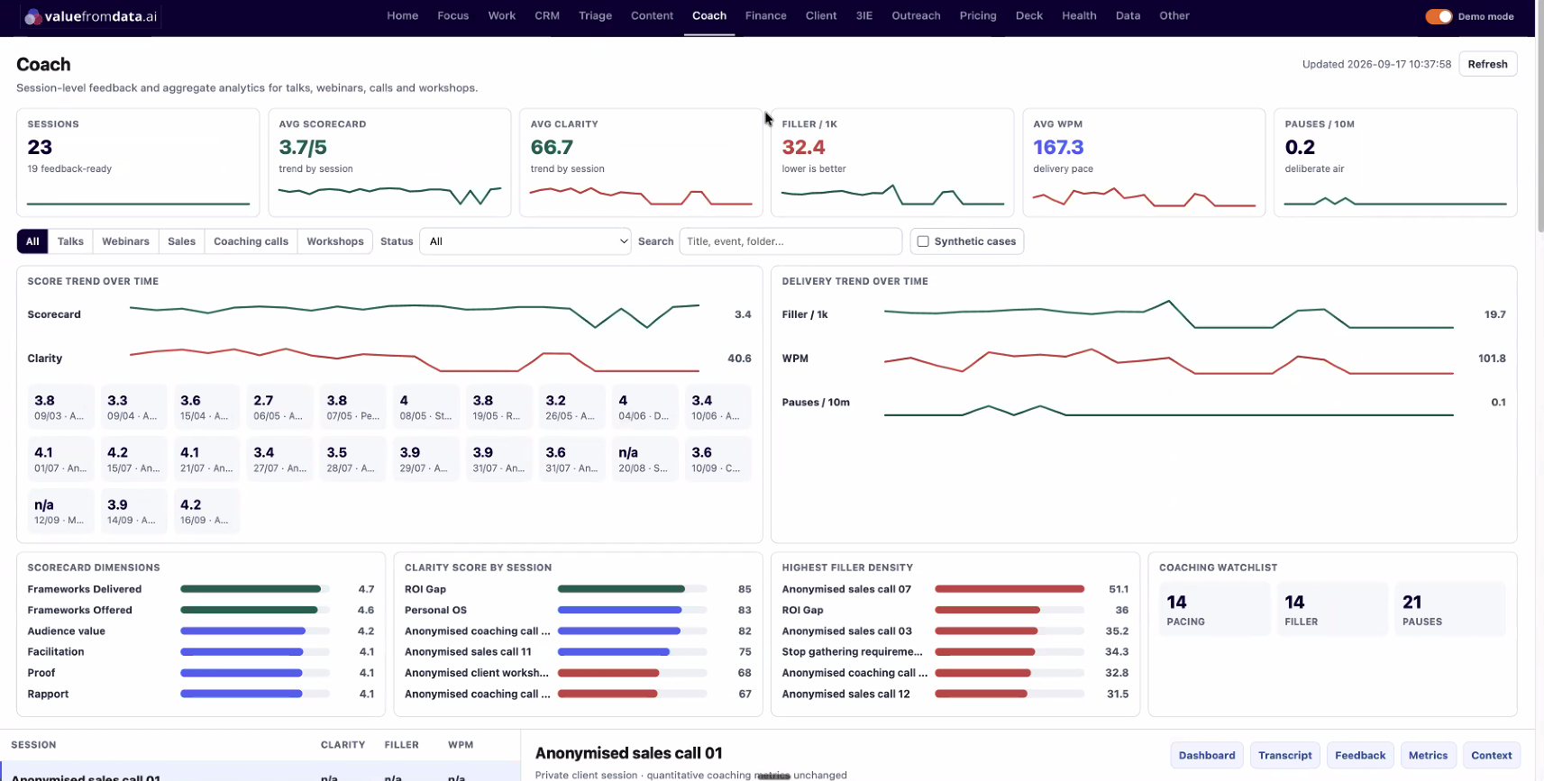1544x781 pixels.
Task: Focus the Title, event, folder search field
Action: (x=790, y=241)
